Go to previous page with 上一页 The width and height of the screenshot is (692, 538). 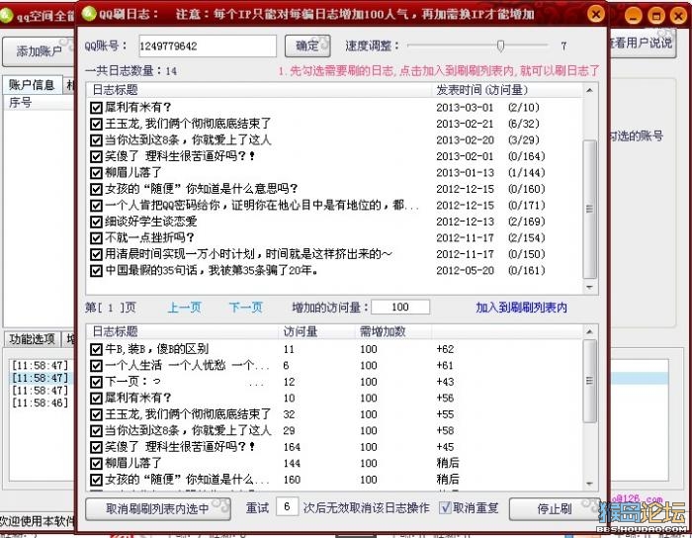tap(185, 308)
